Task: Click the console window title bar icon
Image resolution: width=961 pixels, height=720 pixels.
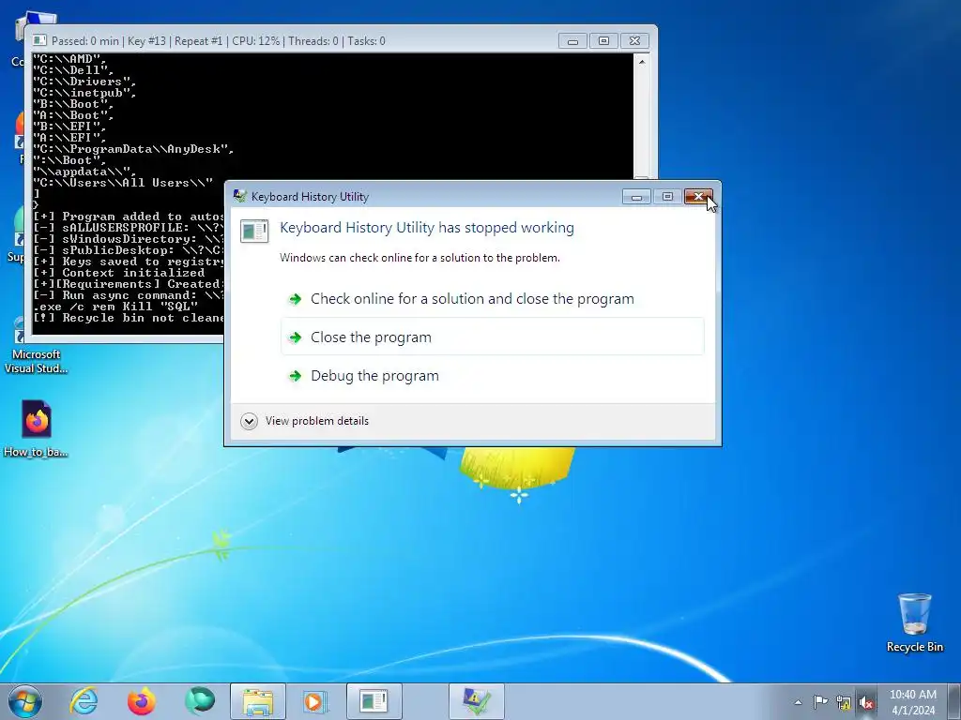Action: [39, 41]
